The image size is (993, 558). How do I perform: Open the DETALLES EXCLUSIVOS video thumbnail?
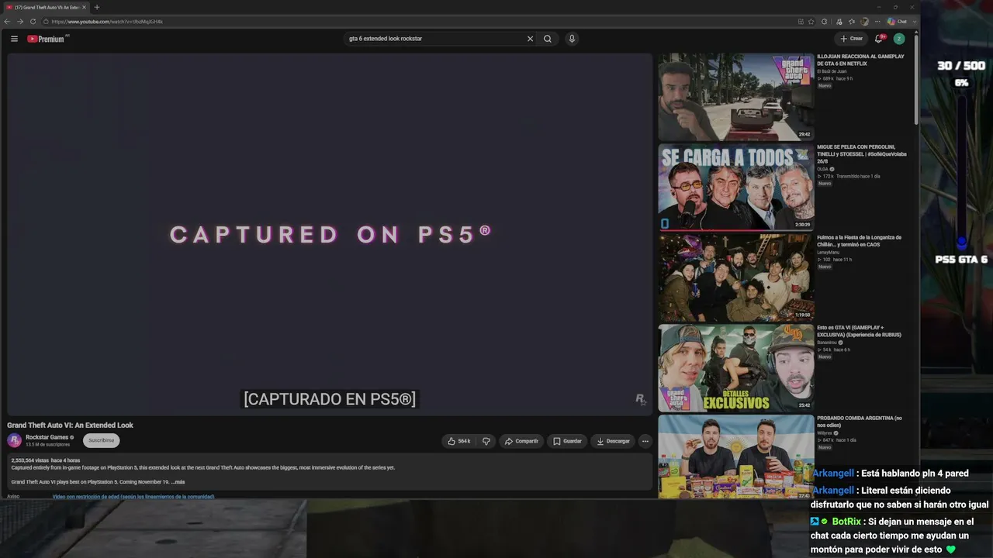[736, 367]
